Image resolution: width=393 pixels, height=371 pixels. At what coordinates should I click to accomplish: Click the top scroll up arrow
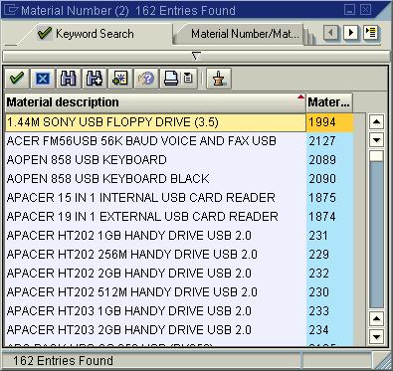[376, 122]
